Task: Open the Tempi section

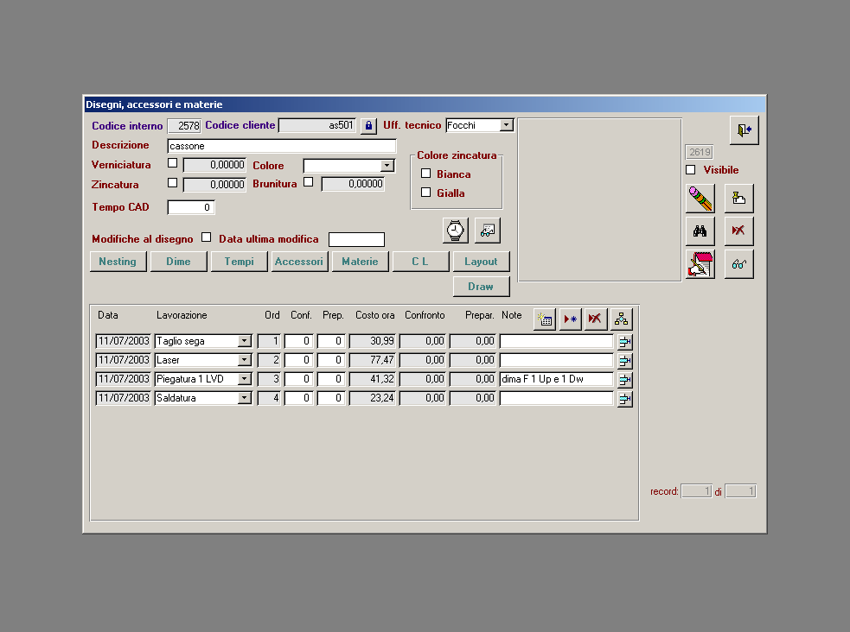Action: (x=239, y=262)
